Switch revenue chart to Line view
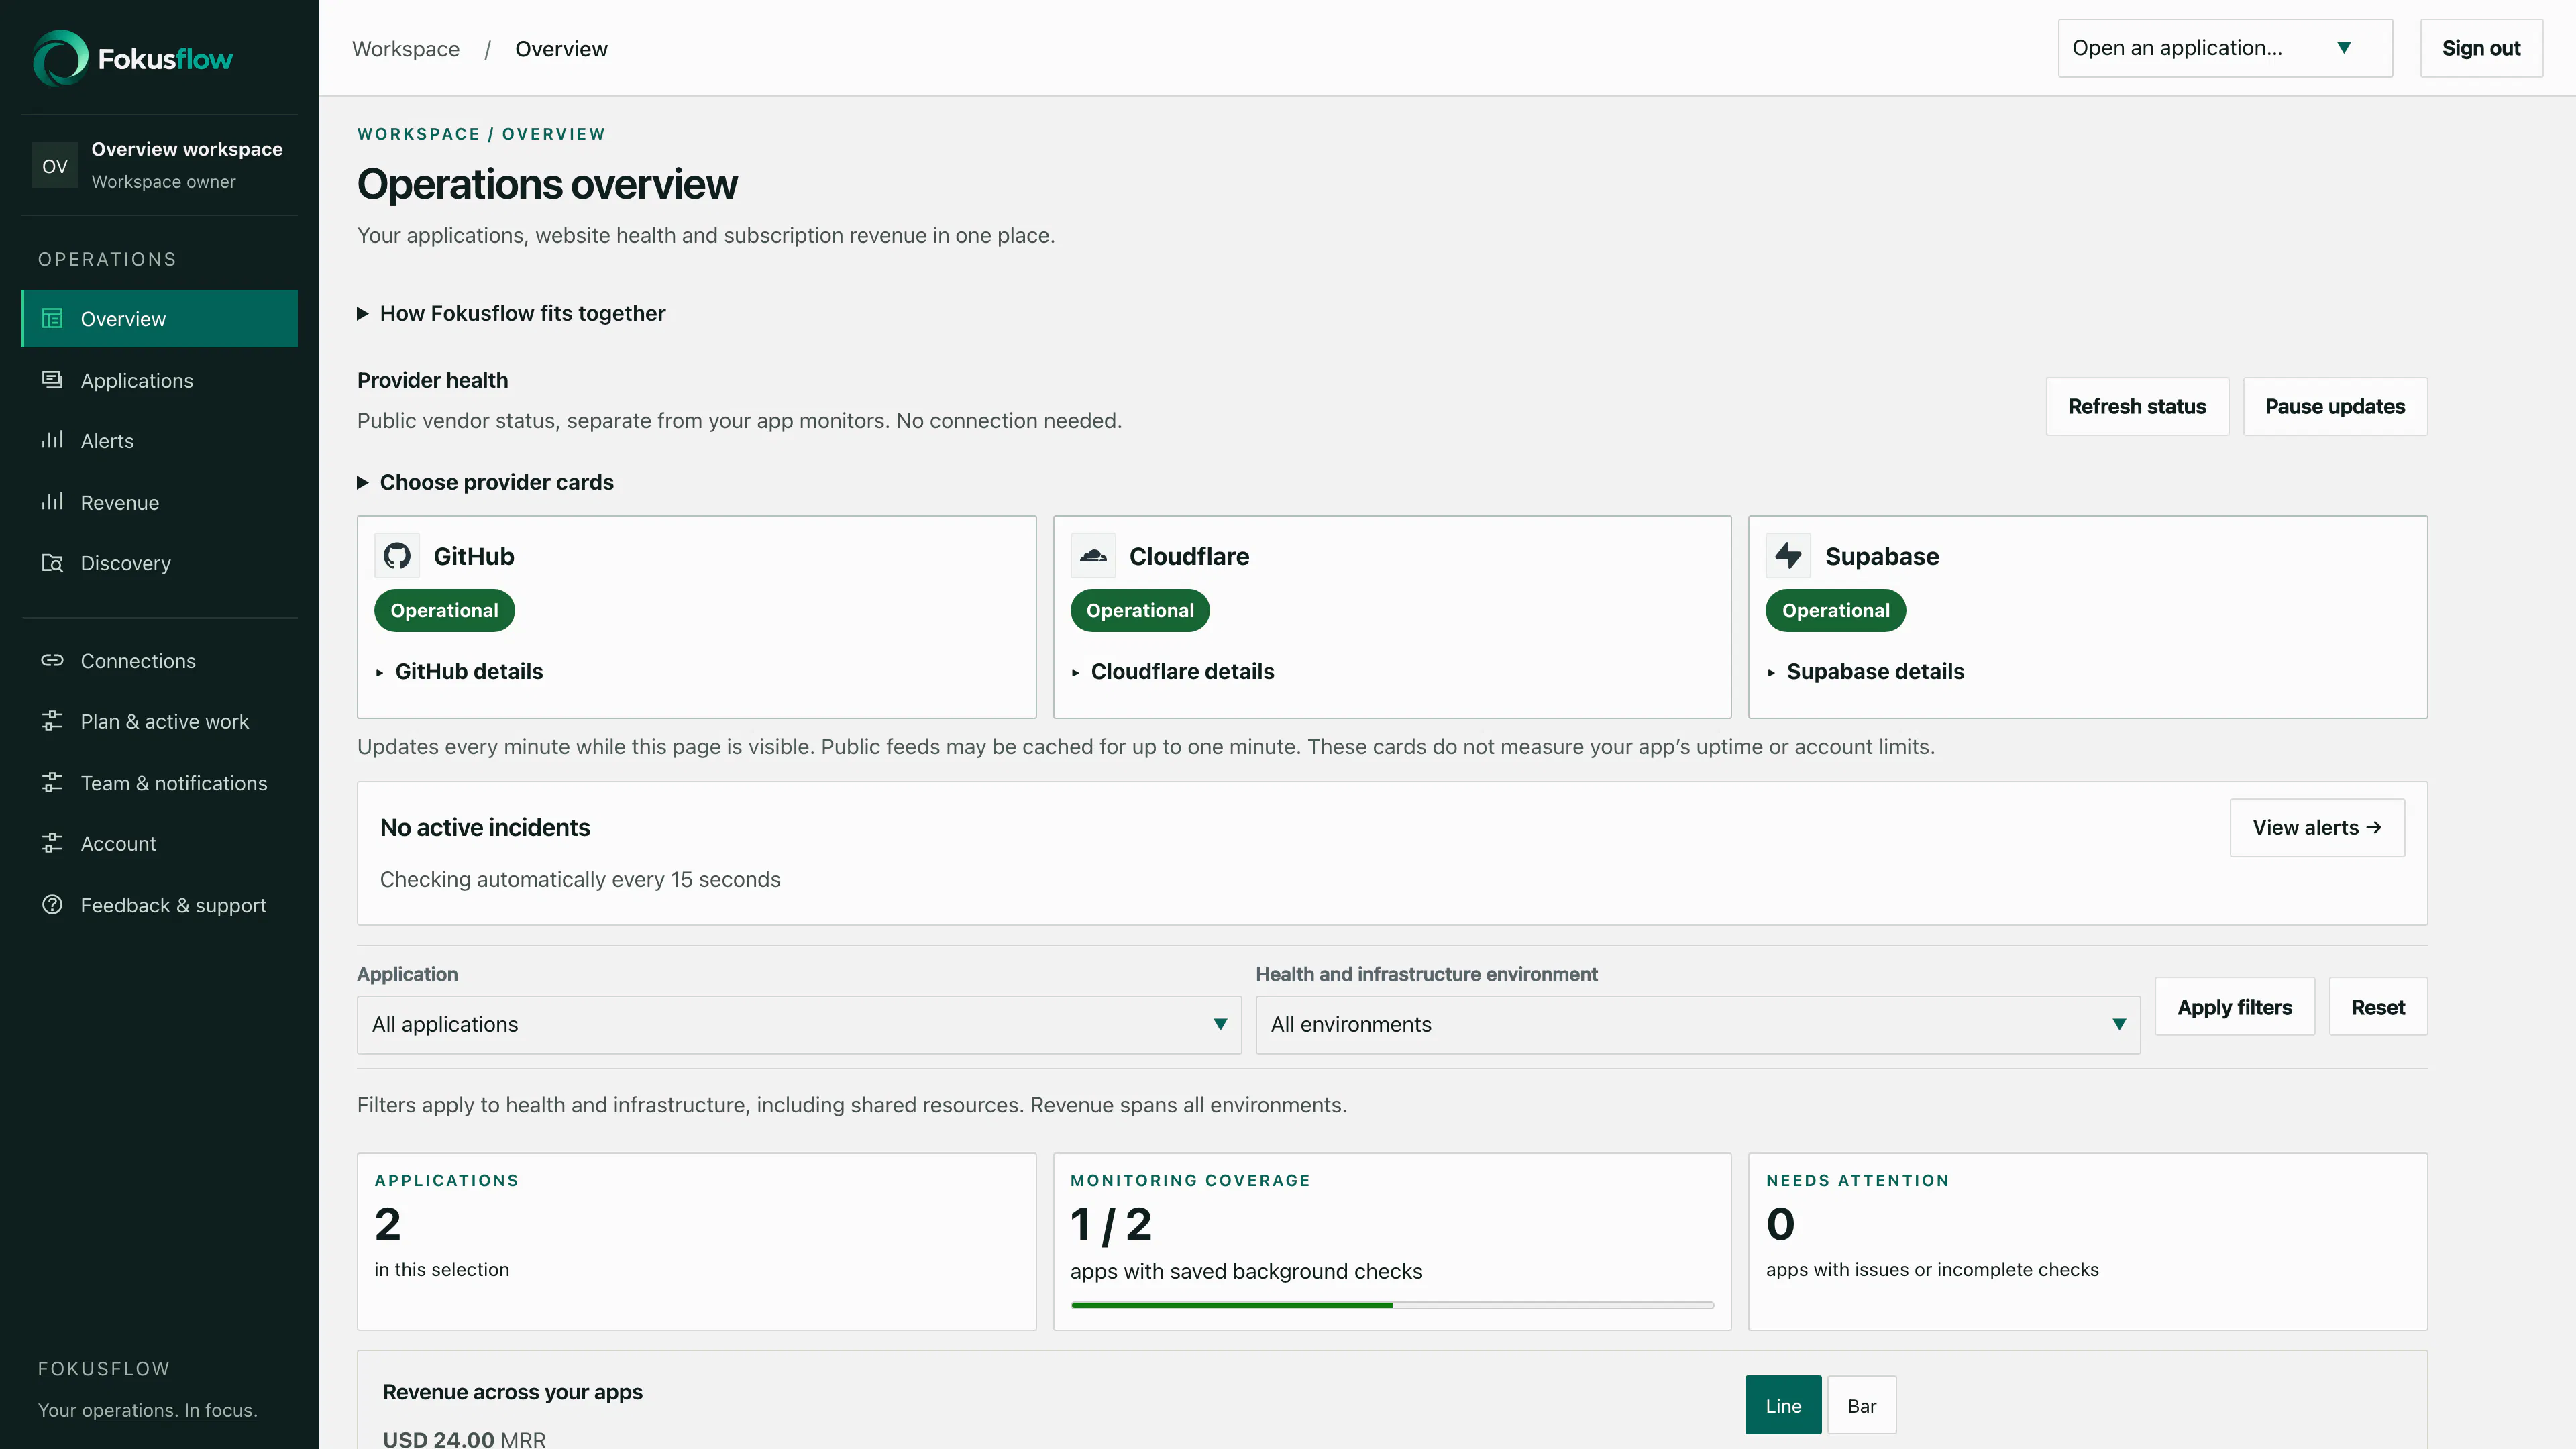2576x1449 pixels. click(x=1783, y=1405)
